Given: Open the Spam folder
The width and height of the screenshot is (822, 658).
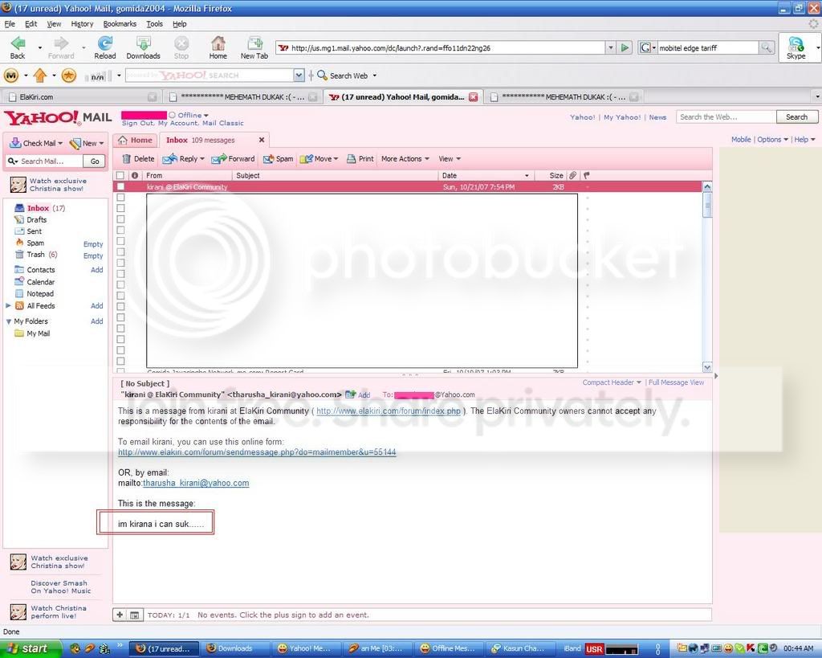Looking at the screenshot, I should pyautogui.click(x=35, y=243).
